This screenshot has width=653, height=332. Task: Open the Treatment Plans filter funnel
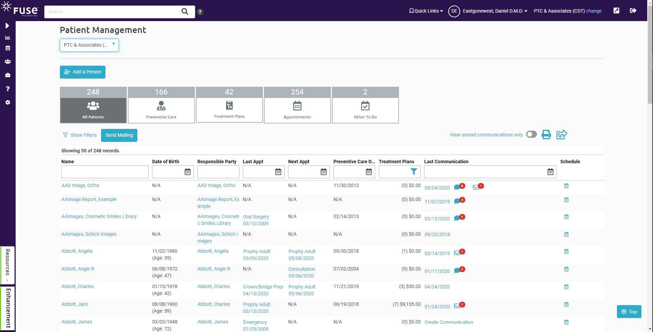(414, 172)
